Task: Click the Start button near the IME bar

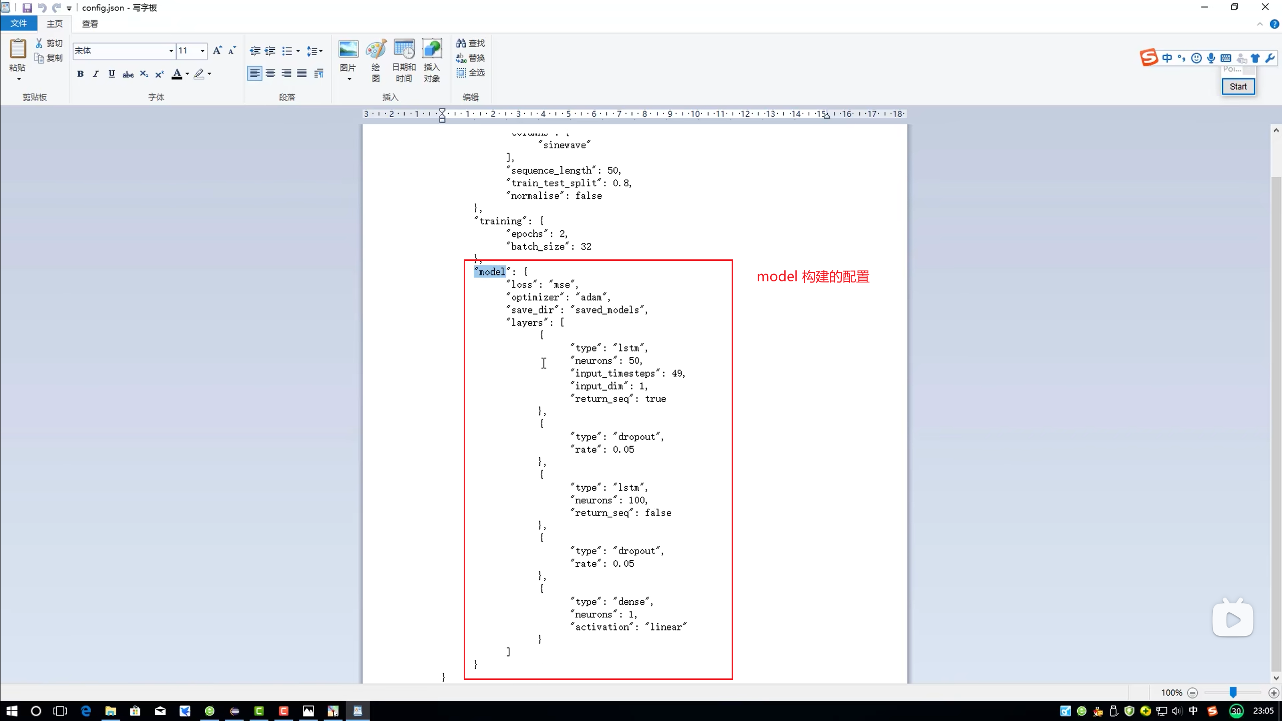Action: click(x=1238, y=87)
